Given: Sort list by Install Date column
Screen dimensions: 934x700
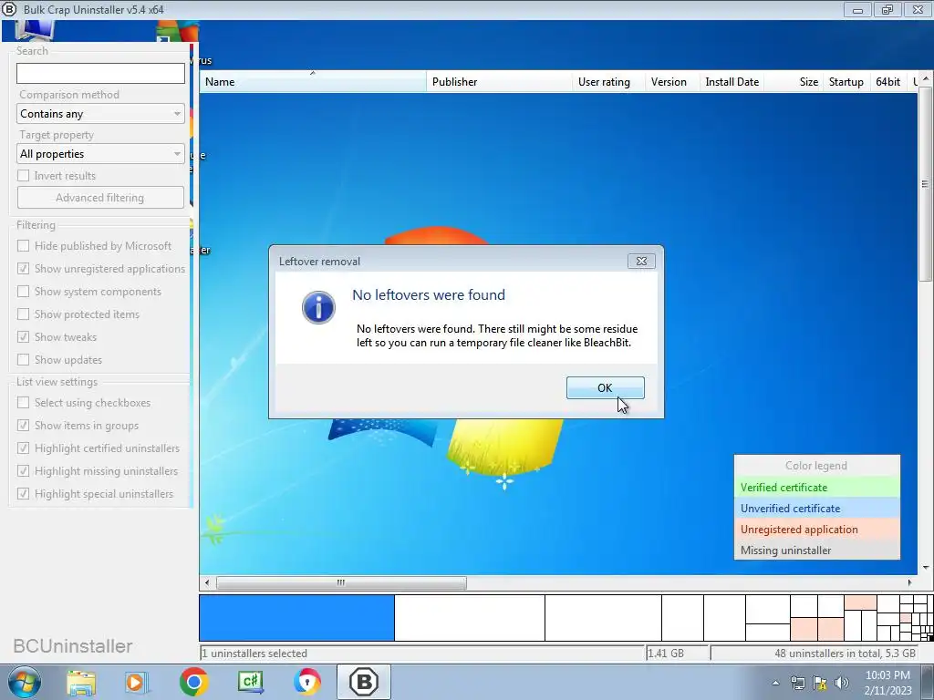Looking at the screenshot, I should click(732, 81).
